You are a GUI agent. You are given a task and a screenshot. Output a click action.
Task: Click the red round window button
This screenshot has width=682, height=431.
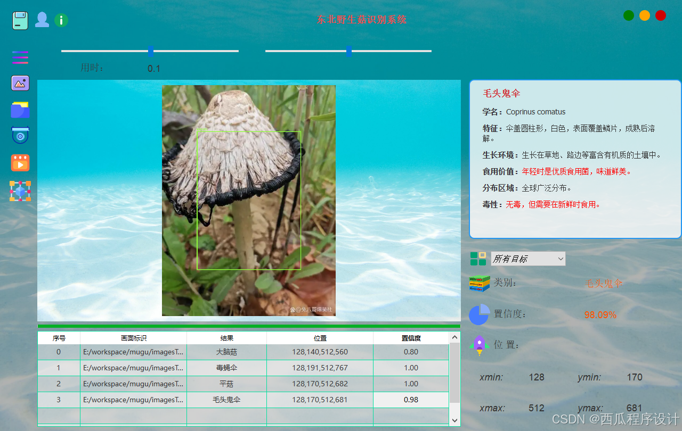click(661, 15)
